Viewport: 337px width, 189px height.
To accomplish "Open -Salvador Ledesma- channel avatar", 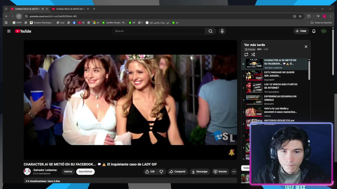I will 27,171.
